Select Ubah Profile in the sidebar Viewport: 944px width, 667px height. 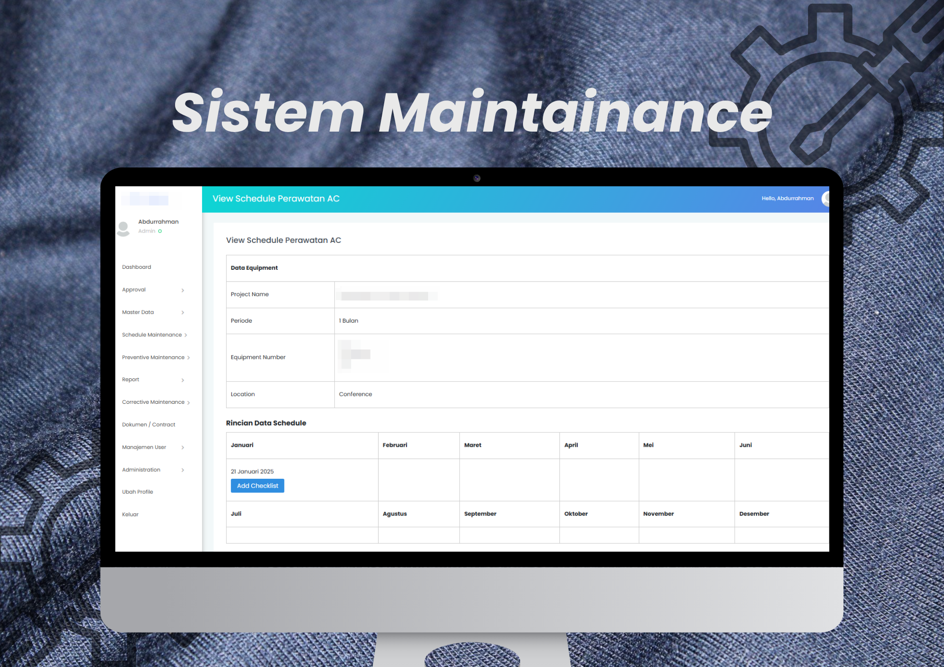[x=137, y=492]
